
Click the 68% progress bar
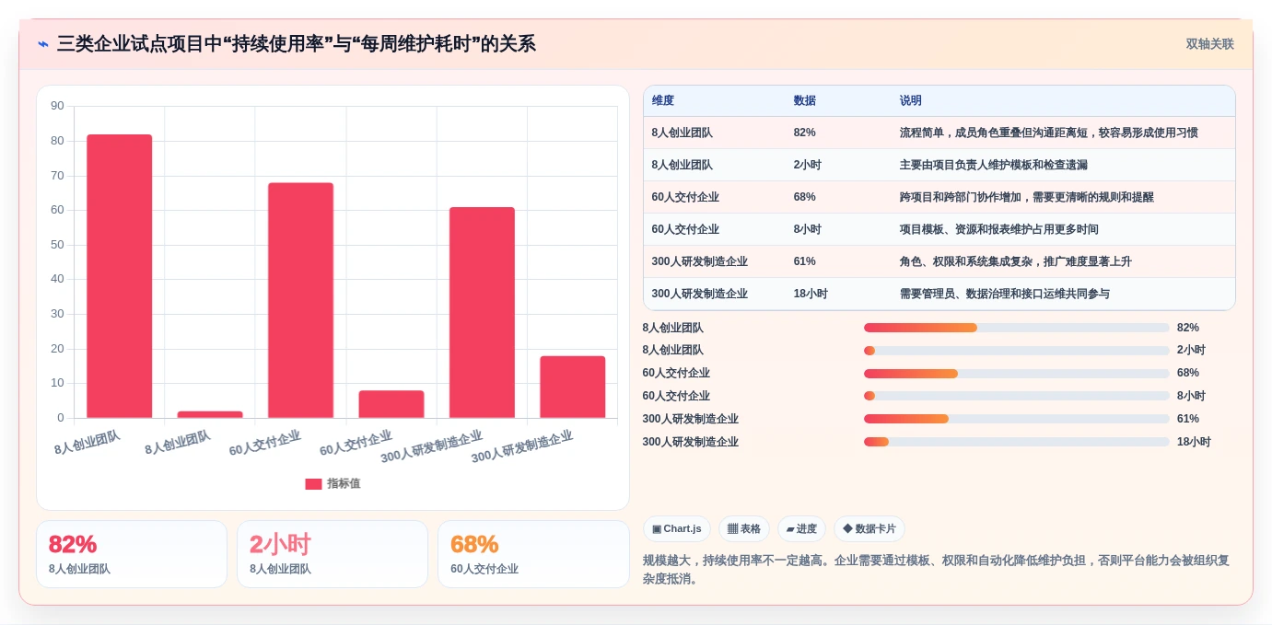tap(1017, 374)
